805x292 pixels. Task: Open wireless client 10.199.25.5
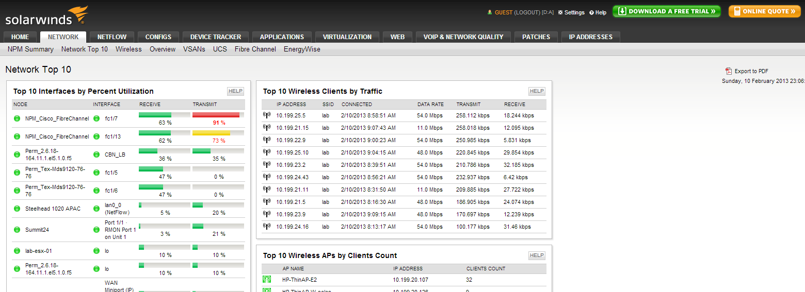(291, 115)
